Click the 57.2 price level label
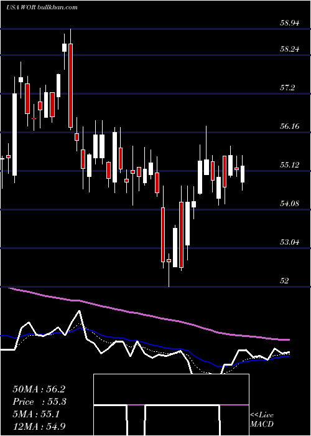The height and width of the screenshot is (436, 311). (x=287, y=88)
